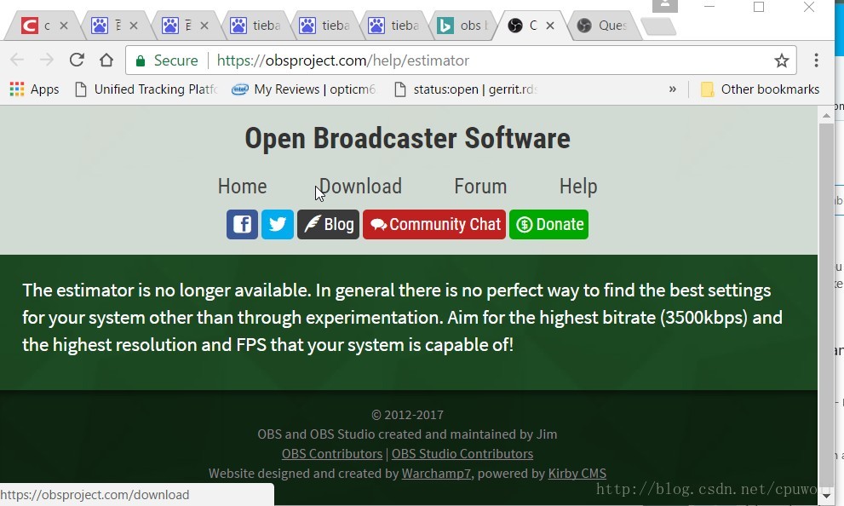Open the Forum menu item
This screenshot has height=506, width=844.
pos(480,187)
